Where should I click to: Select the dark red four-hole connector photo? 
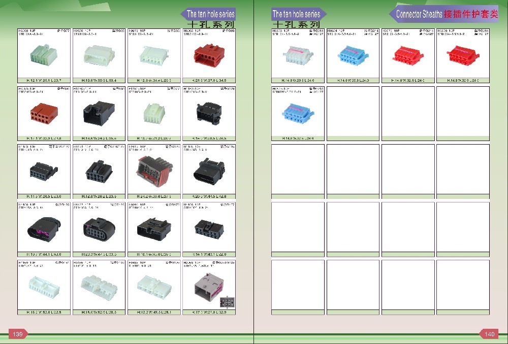(209, 55)
